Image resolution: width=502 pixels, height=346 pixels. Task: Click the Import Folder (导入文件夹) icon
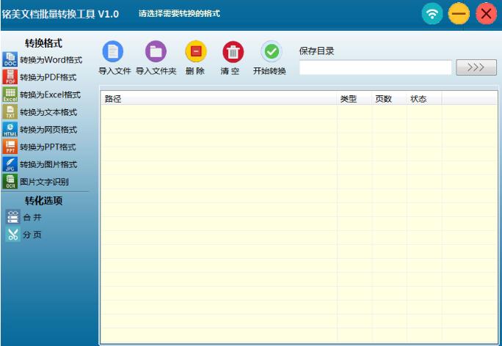[156, 52]
